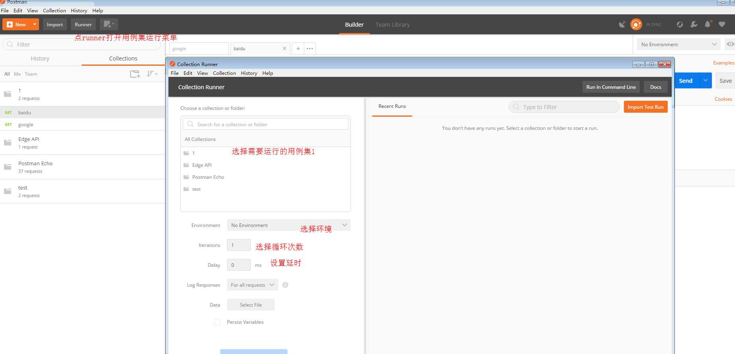Open the File menu in Collection Runner
The height and width of the screenshot is (354, 735).
(174, 73)
